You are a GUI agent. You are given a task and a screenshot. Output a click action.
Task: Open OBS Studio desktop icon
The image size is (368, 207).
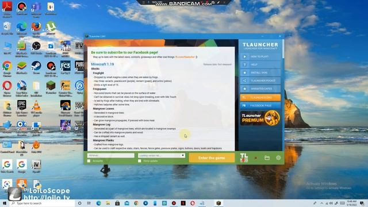pyautogui.click(x=36, y=48)
